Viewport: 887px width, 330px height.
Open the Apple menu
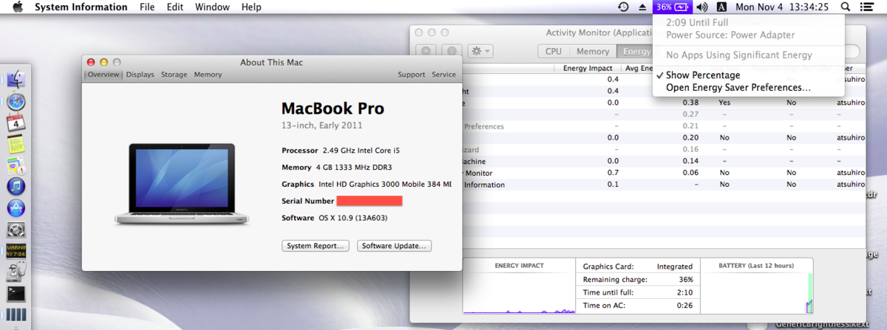click(18, 7)
